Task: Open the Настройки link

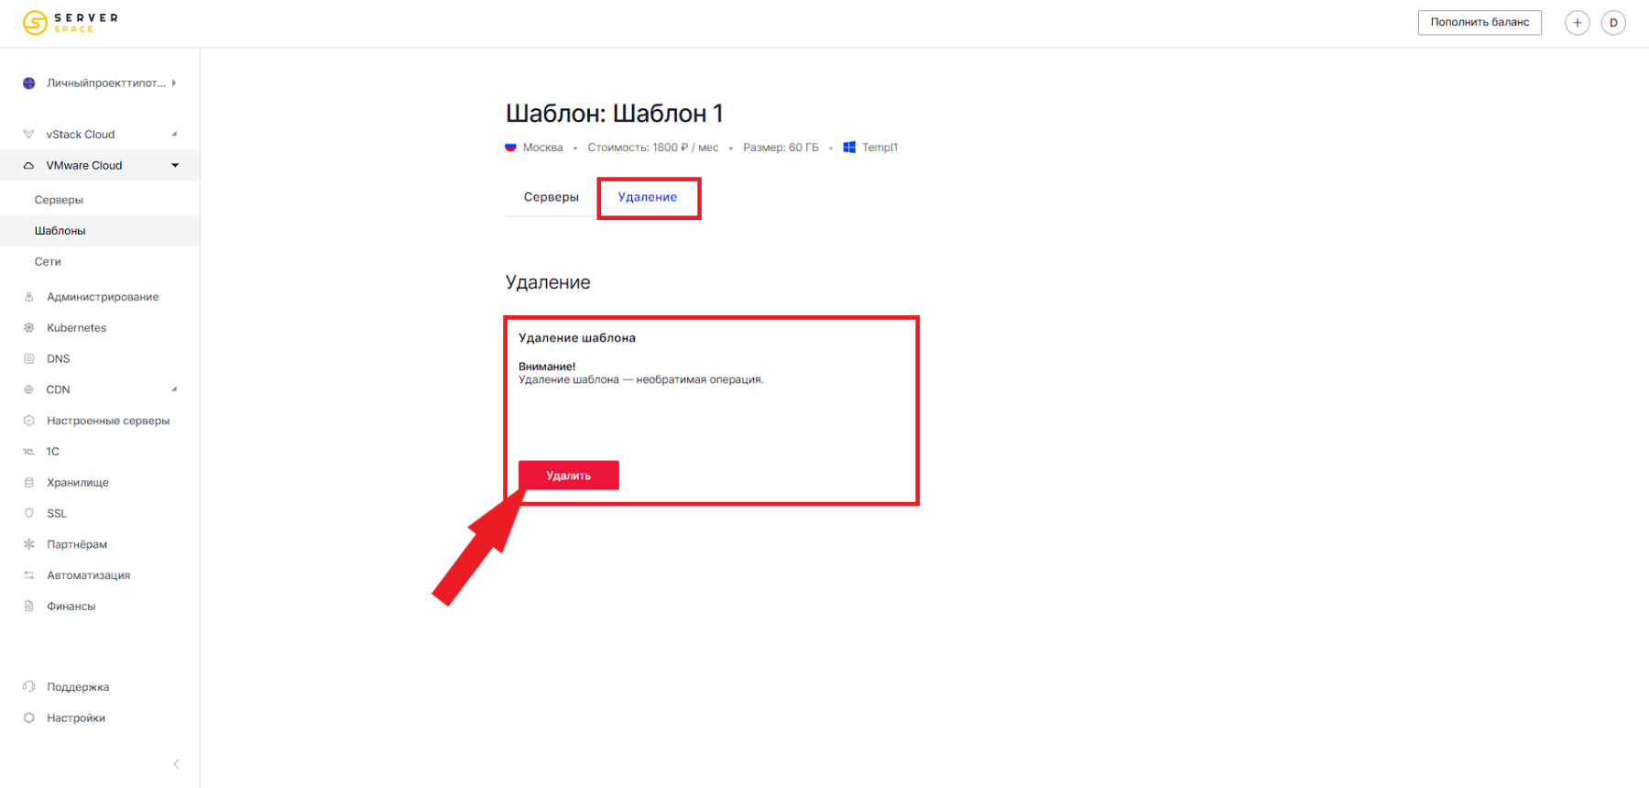Action: coord(76,718)
